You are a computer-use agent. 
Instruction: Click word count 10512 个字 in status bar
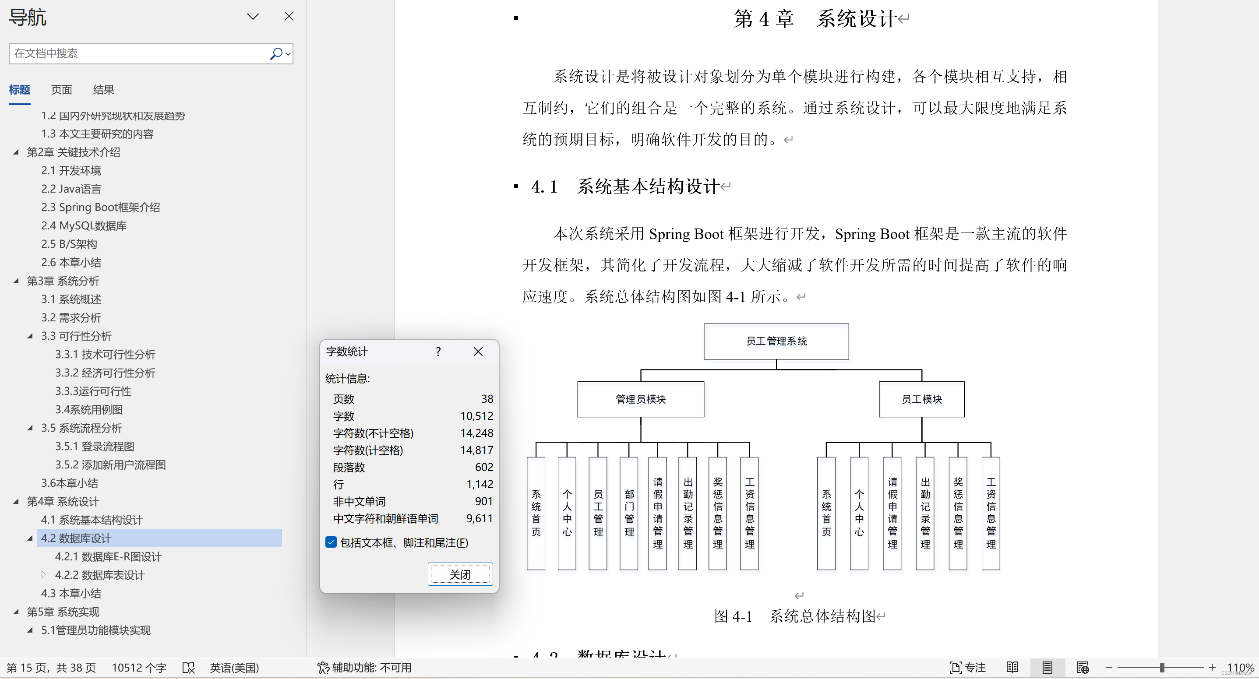pyautogui.click(x=139, y=668)
